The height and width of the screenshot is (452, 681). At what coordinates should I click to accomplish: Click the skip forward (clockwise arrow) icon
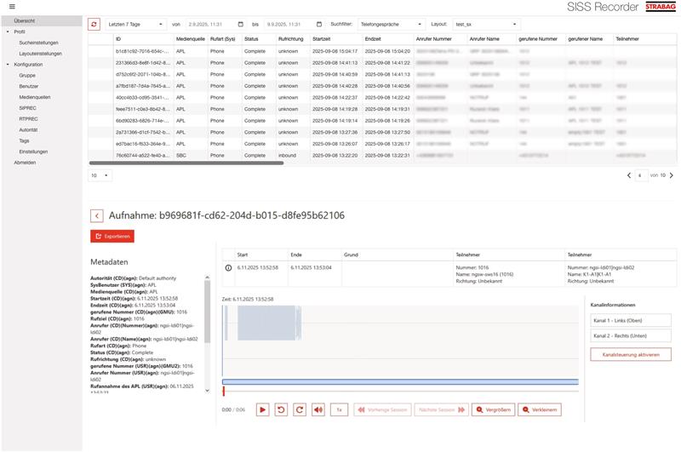[x=299, y=409]
